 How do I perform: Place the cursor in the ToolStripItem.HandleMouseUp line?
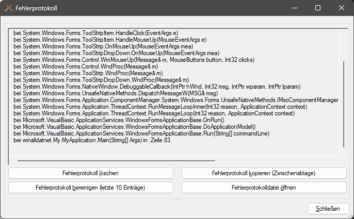(x=109, y=40)
